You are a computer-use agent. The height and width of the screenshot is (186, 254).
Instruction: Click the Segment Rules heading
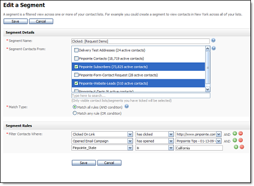[19, 126]
